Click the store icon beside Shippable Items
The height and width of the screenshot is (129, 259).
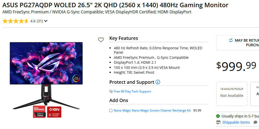(x=218, y=122)
